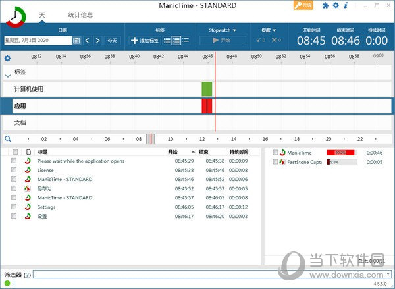Toggle the select-all header checkbox
This screenshot has height=289, width=395.
[15, 152]
